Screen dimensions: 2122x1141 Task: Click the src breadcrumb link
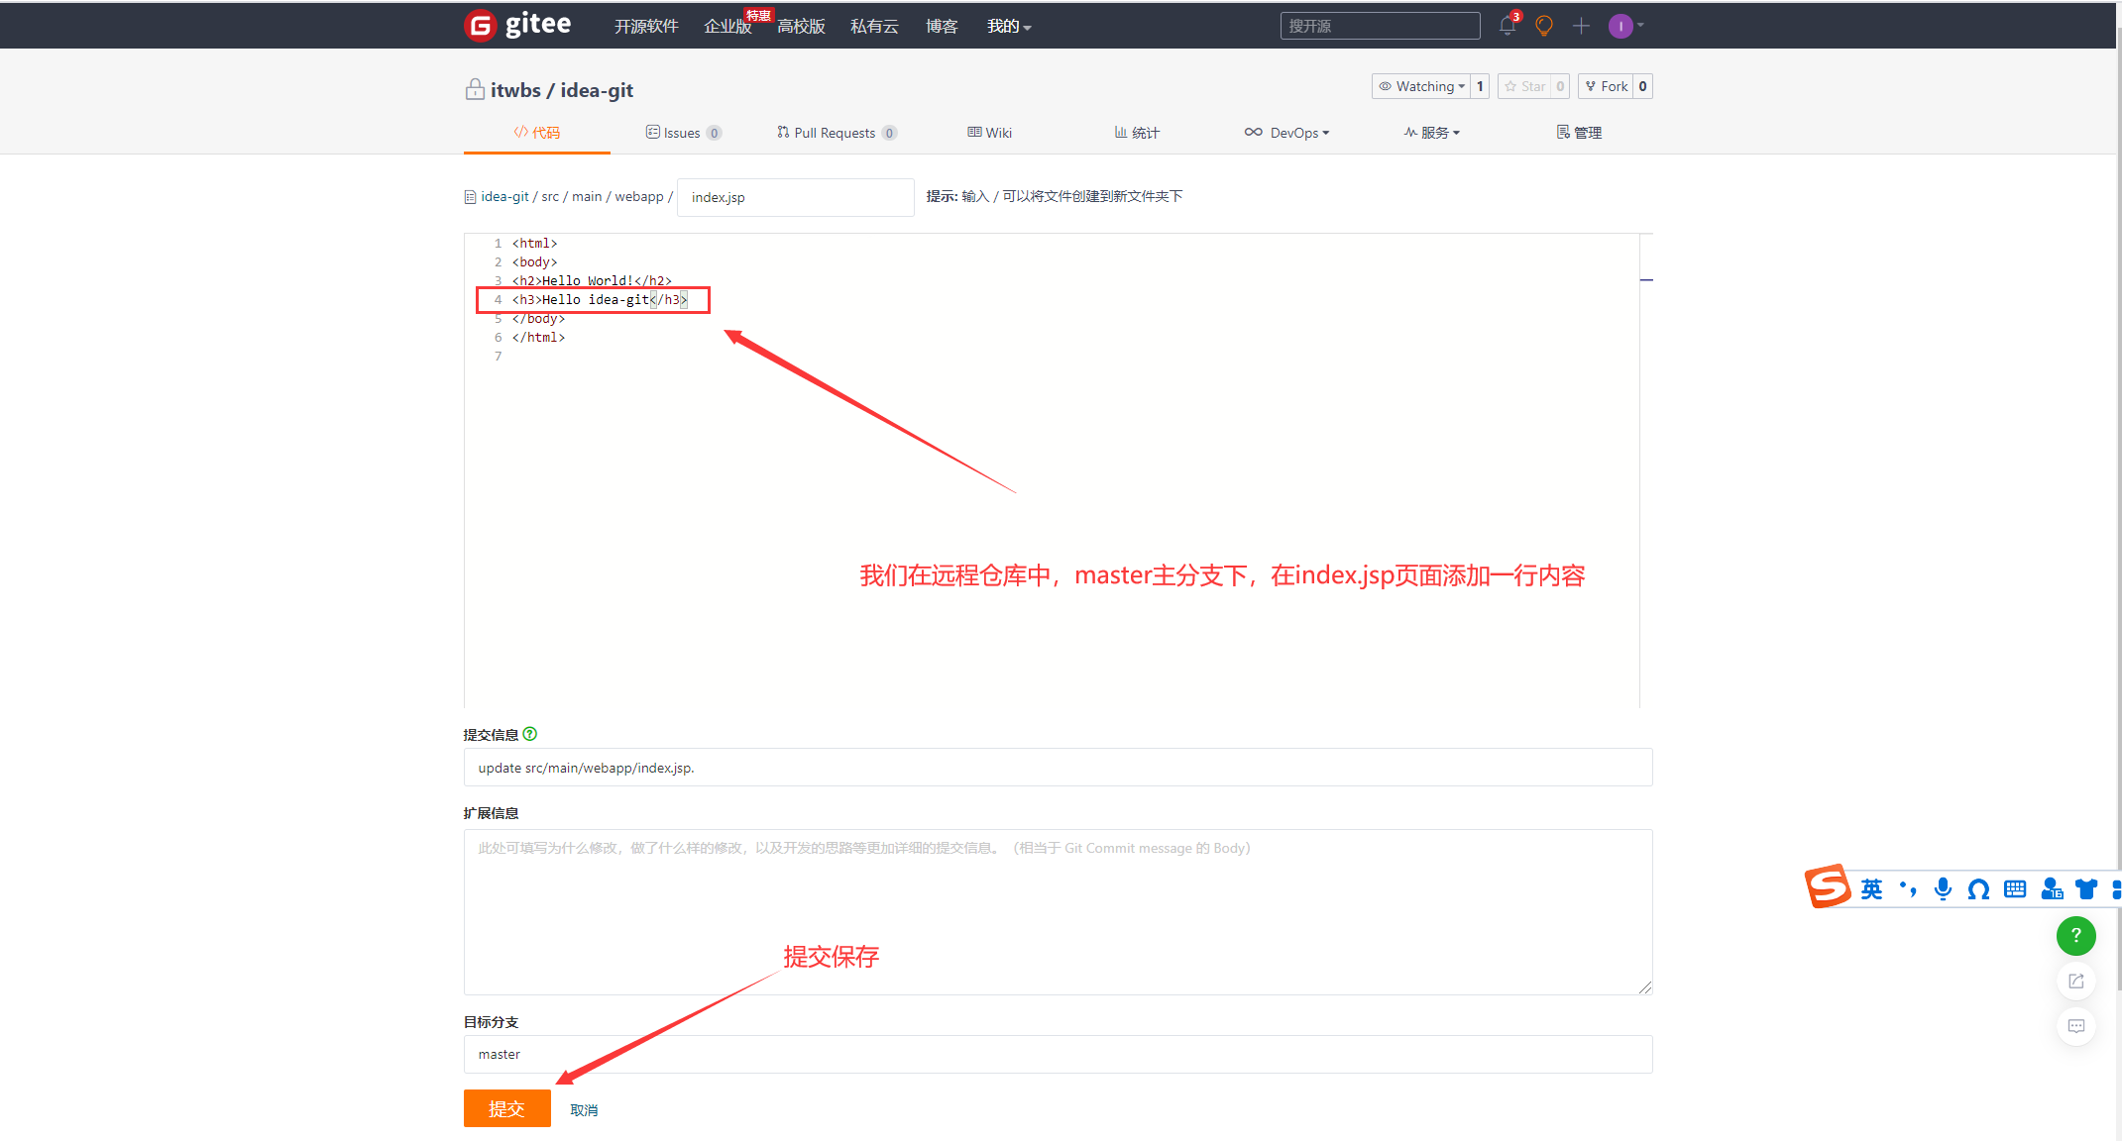pyautogui.click(x=550, y=197)
